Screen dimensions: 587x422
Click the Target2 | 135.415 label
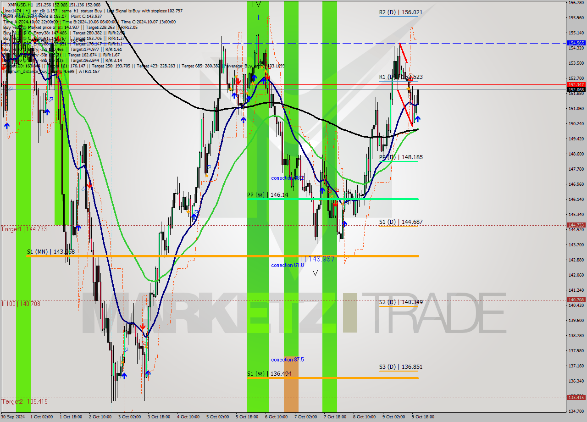(x=24, y=401)
